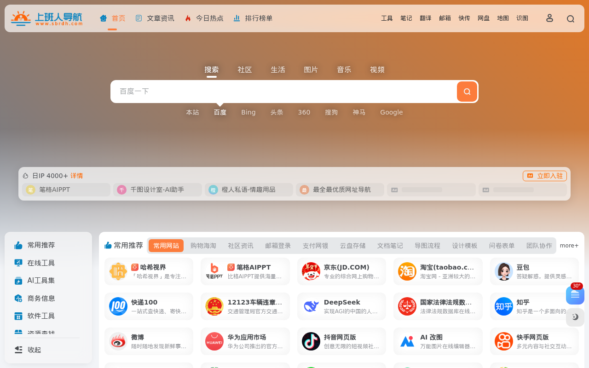Image resolution: width=589 pixels, height=368 pixels.
Task: Switch search category to 视频
Action: click(377, 70)
